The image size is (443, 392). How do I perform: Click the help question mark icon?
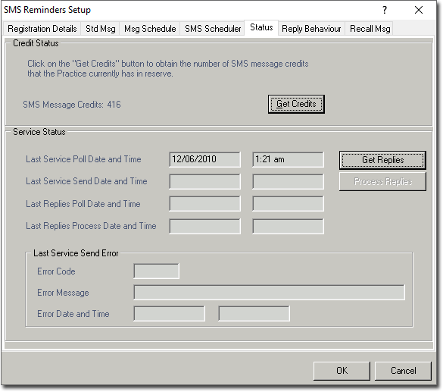(385, 10)
